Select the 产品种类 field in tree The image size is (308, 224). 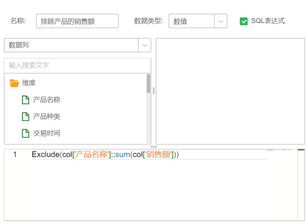click(47, 117)
